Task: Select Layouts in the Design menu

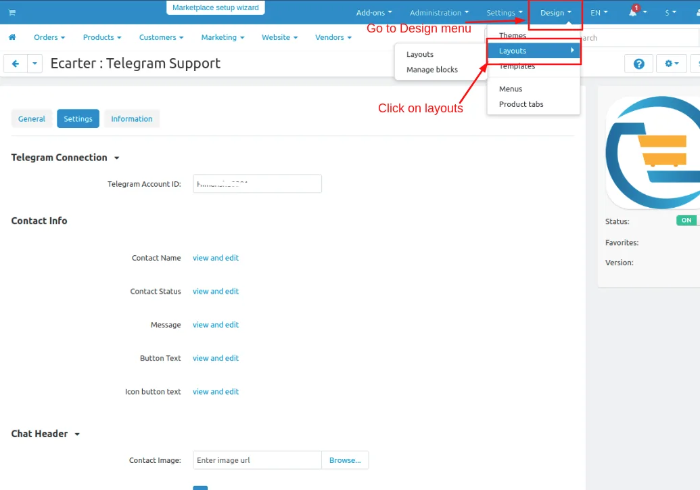Action: (x=534, y=51)
